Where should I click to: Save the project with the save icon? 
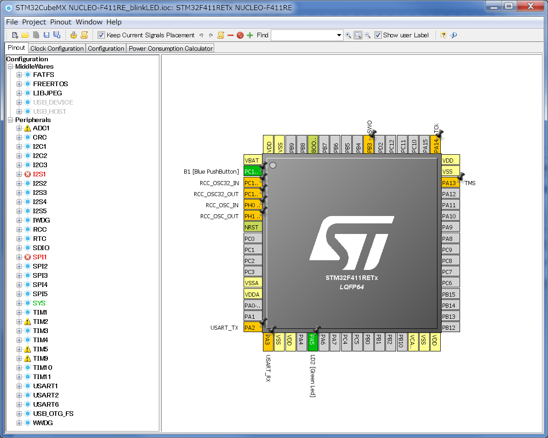(x=47, y=35)
